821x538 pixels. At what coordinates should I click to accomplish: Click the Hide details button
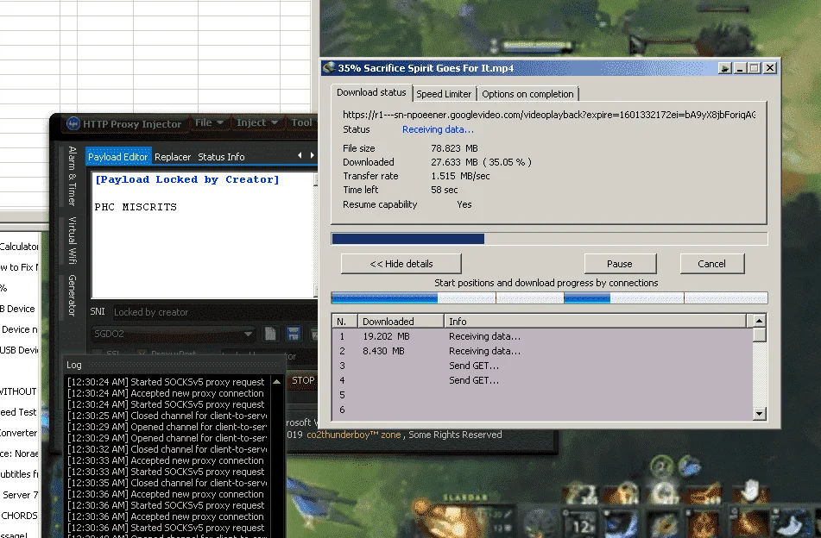click(401, 264)
